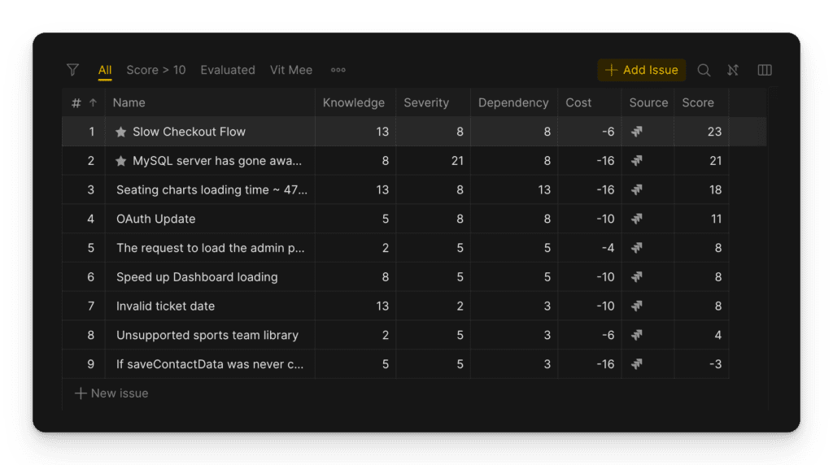Image resolution: width=833 pixels, height=465 pixels.
Task: Expand more views with three-dots menu
Action: tap(338, 70)
